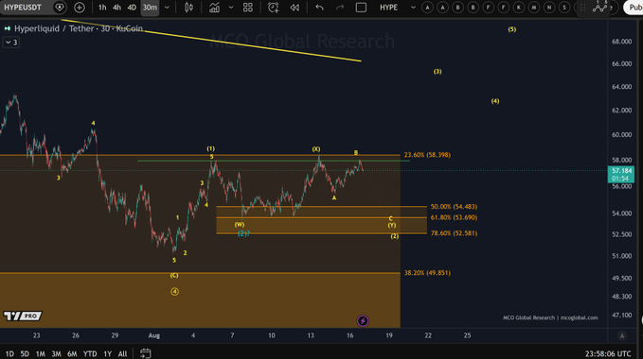Start Bar Replay with the rewind icon

[x=295, y=8]
